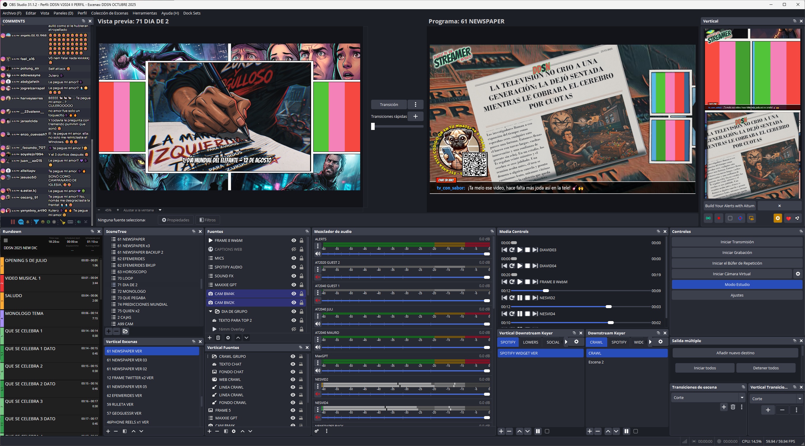This screenshot has width=805, height=446.
Task: Click the yellow settings icon in Vertical dock
Action: pos(778,218)
